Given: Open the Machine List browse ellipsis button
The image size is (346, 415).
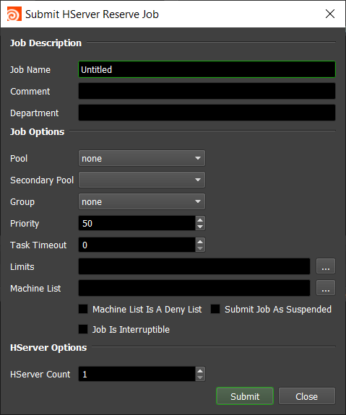Looking at the screenshot, I should point(326,288).
